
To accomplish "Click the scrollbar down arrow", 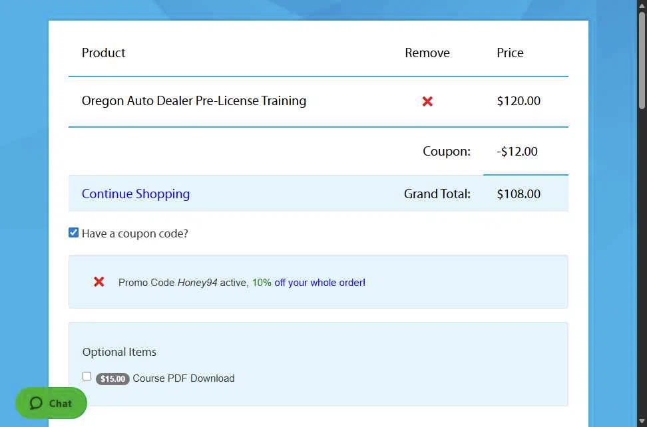I will pyautogui.click(x=642, y=421).
